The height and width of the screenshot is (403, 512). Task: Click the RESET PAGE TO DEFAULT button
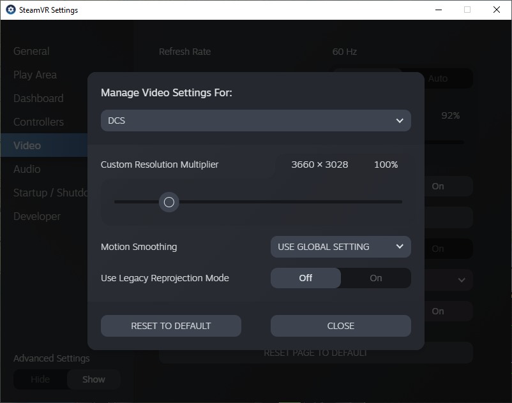click(x=315, y=353)
